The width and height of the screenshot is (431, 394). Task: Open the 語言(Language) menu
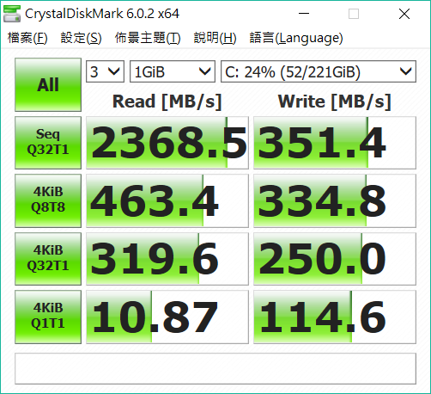tap(296, 38)
